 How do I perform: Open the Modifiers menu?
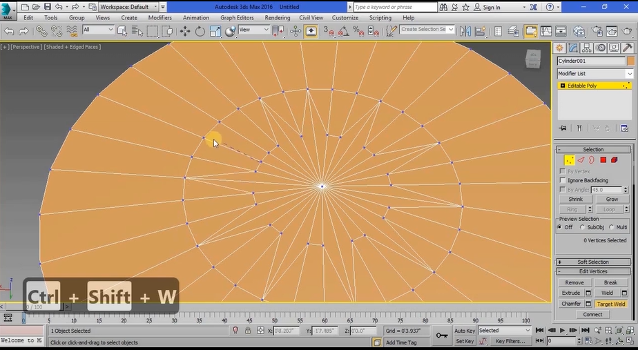[x=160, y=17]
